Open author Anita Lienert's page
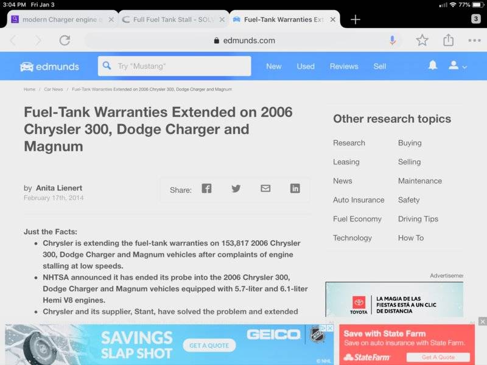Screen dimensions: 487x365 (59, 188)
